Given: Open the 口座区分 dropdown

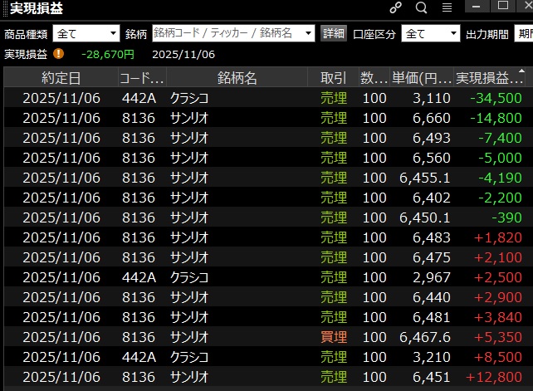Looking at the screenshot, I should [430, 33].
